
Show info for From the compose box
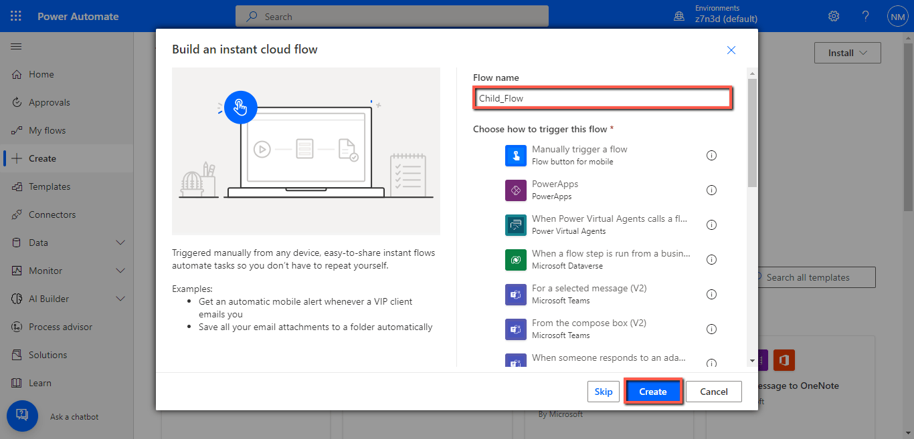[712, 329]
